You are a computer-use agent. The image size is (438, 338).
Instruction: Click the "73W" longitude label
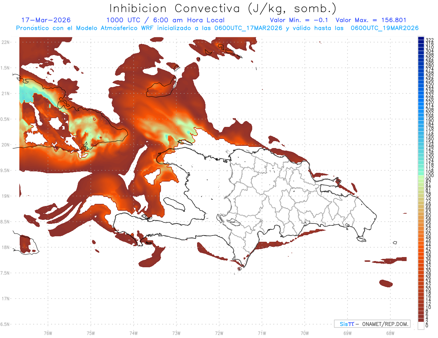(176, 333)
